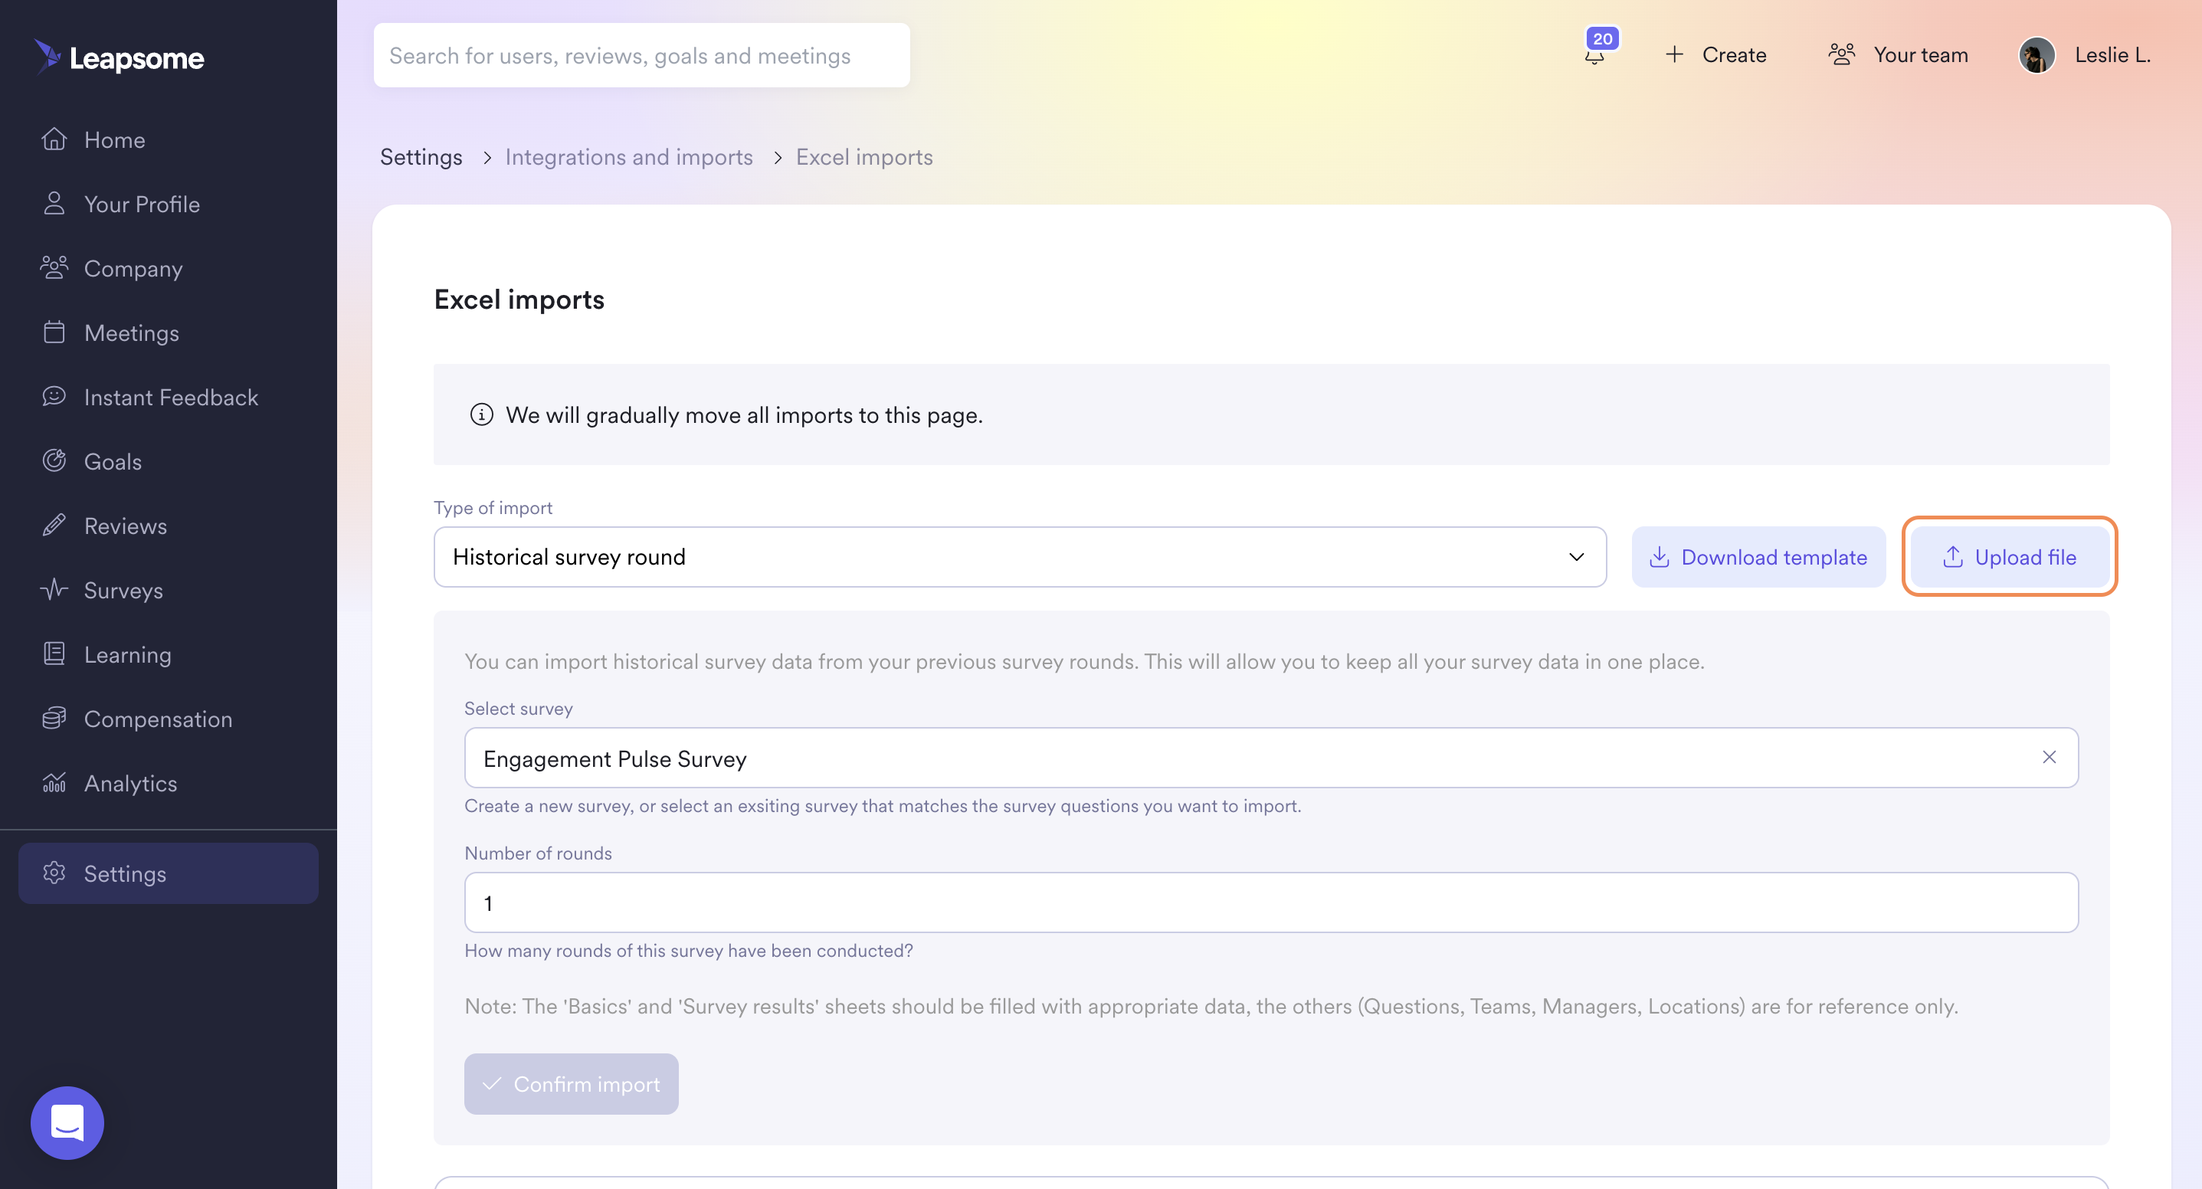Open Company in sidebar
2202x1189 pixels.
pyautogui.click(x=169, y=268)
